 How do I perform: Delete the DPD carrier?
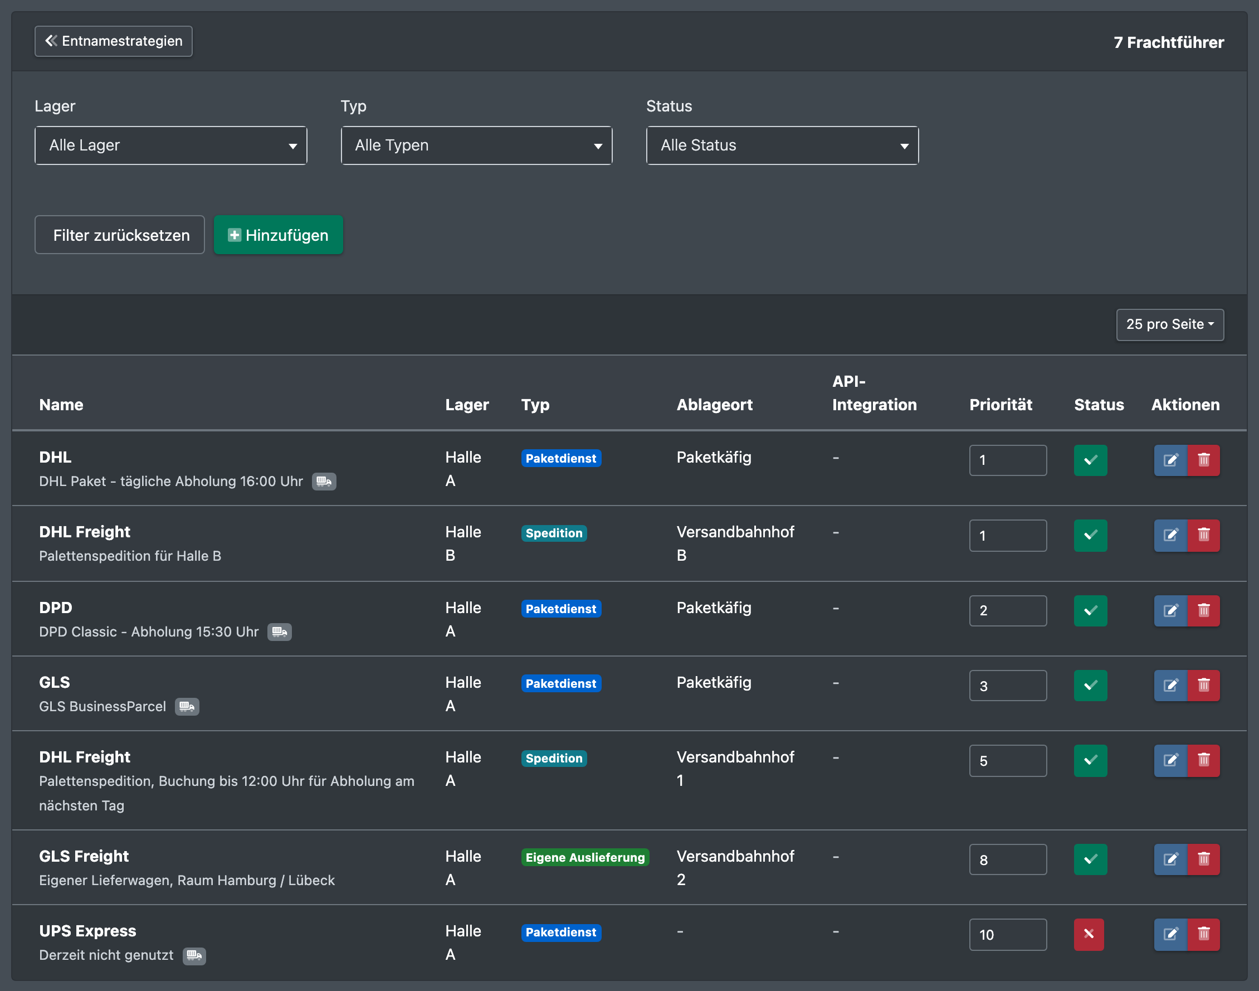pyautogui.click(x=1203, y=610)
